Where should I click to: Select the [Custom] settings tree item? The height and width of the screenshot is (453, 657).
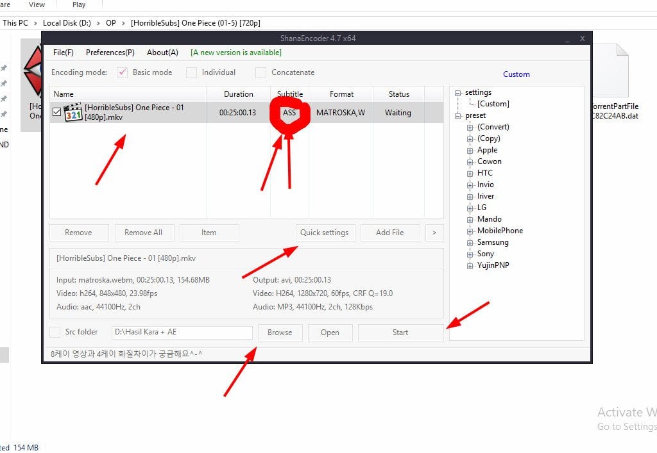(x=493, y=104)
